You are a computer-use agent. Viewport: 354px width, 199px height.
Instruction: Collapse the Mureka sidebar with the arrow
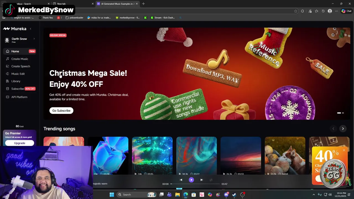[x=30, y=29]
